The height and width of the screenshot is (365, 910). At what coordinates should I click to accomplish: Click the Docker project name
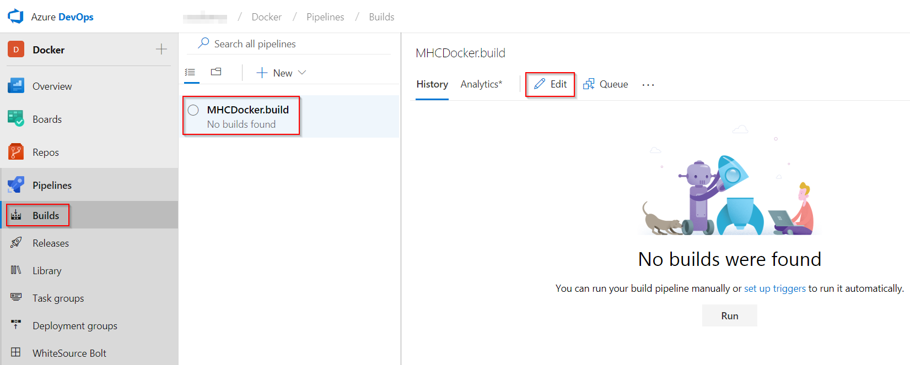pos(49,50)
